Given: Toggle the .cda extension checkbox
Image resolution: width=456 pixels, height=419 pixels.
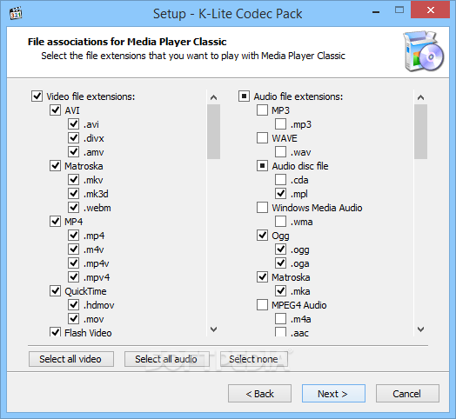Looking at the screenshot, I should tap(280, 180).
